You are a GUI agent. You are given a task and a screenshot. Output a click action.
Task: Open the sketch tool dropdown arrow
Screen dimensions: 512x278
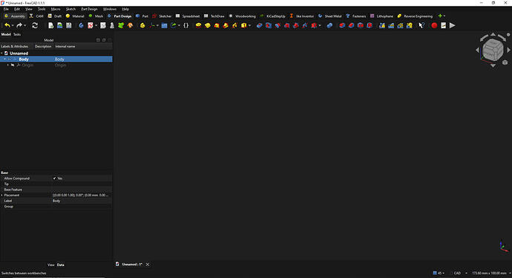(x=96, y=25)
